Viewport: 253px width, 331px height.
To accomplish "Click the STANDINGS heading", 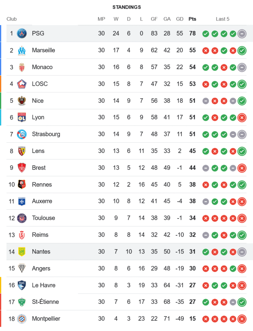I will tap(126, 7).
